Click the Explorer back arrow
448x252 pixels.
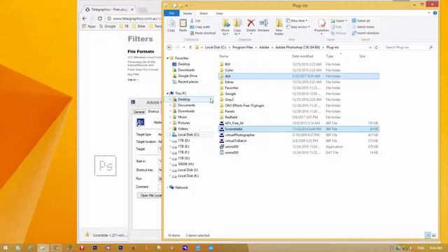(x=169, y=48)
